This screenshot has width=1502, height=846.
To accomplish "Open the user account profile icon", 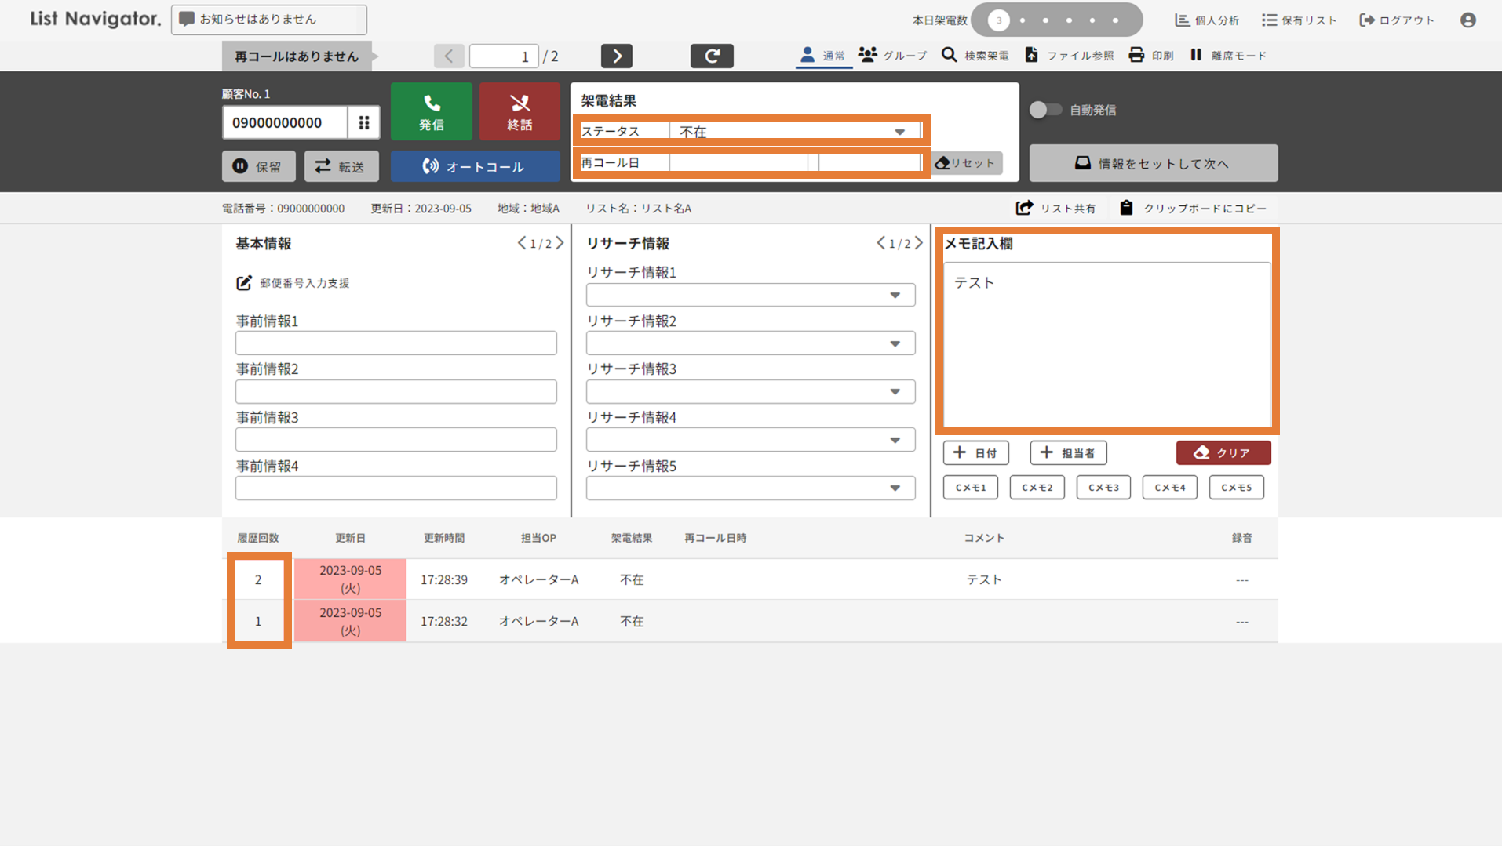I will pyautogui.click(x=1467, y=20).
